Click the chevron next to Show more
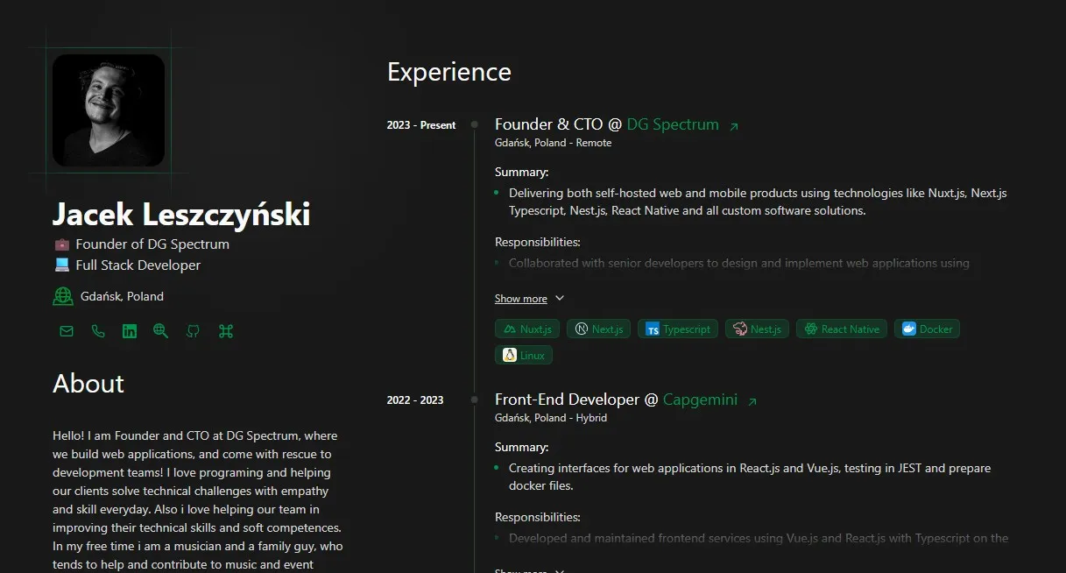Viewport: 1066px width, 573px height. 559,299
